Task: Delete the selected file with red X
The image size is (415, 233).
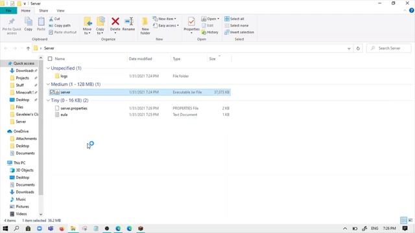Action: pos(115,25)
